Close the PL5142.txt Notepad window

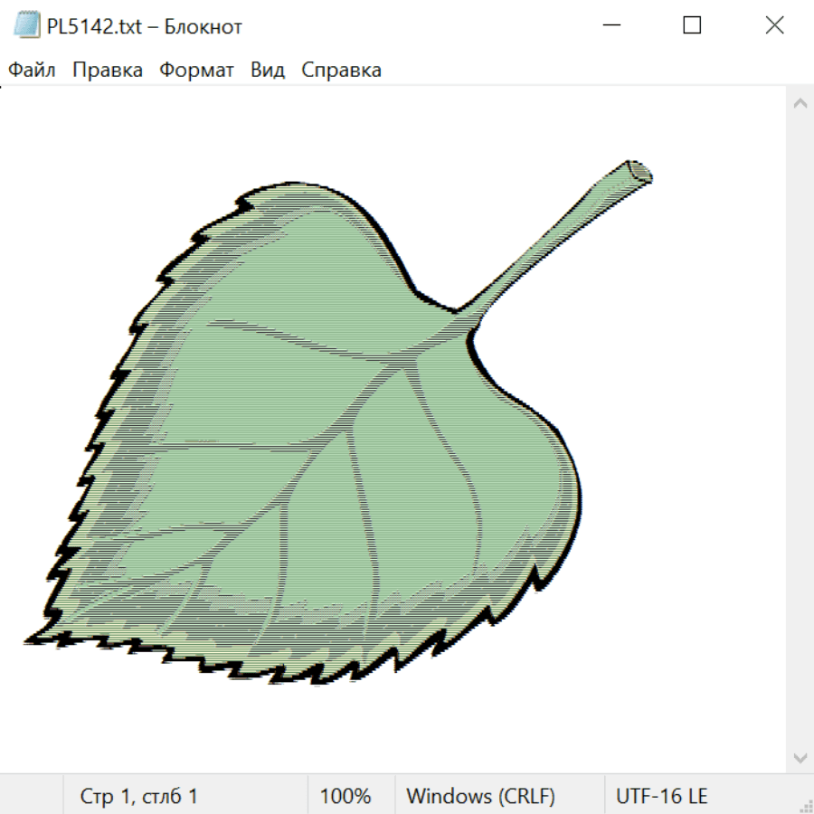(774, 25)
